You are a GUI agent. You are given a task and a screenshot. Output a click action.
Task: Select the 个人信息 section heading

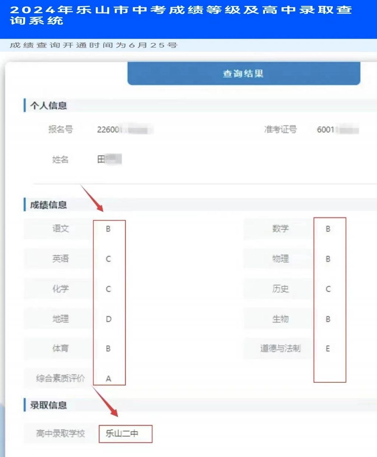[48, 106]
